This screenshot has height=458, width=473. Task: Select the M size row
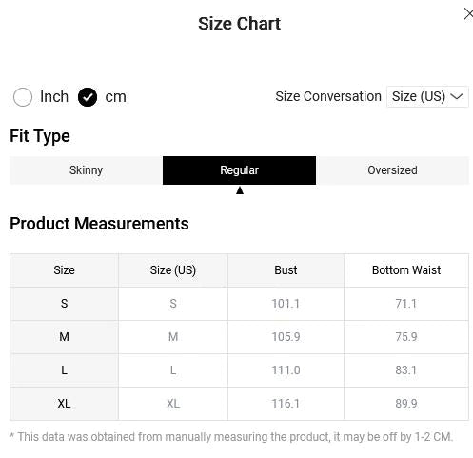[x=239, y=337]
